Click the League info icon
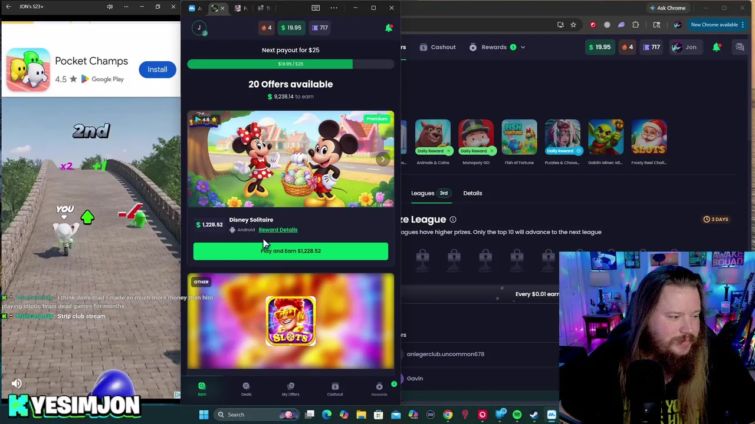Image resolution: width=755 pixels, height=424 pixels. [x=453, y=220]
